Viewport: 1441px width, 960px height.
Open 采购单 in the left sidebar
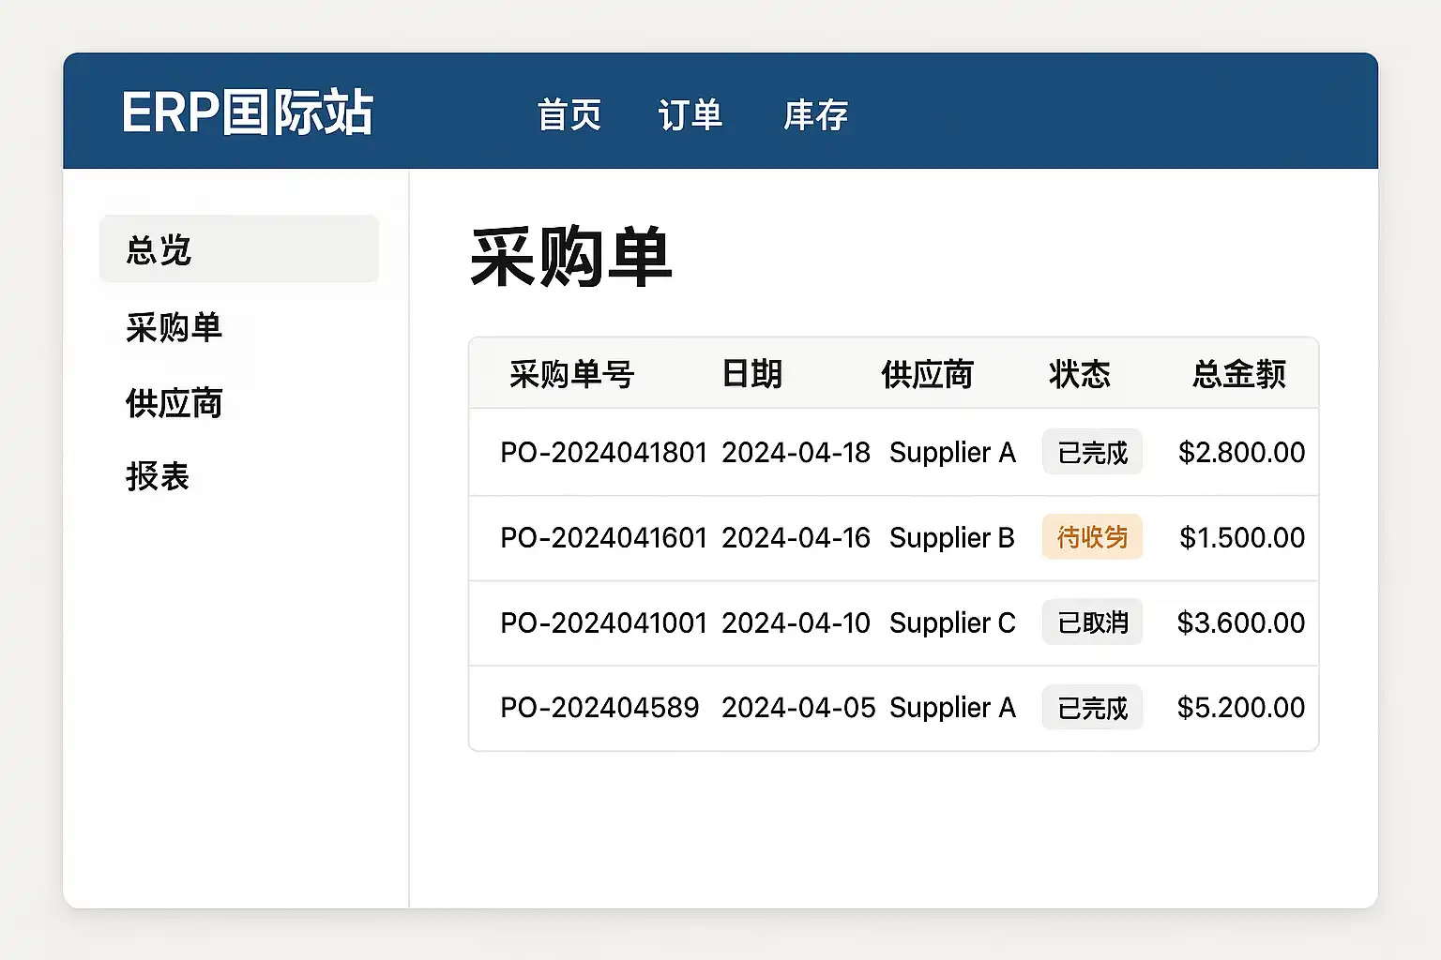tap(174, 327)
